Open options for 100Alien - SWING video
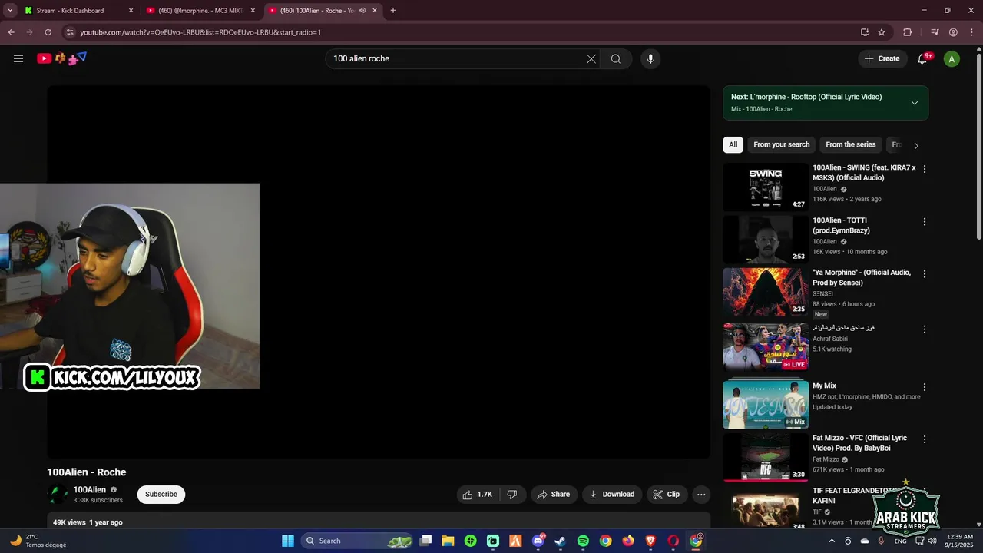This screenshot has height=553, width=983. 925,169
